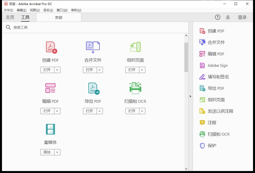Image resolution: width=255 pixels, height=173 pixels.
Task: Select 编辑 PDF in the right sidebar
Action: pos(212,54)
